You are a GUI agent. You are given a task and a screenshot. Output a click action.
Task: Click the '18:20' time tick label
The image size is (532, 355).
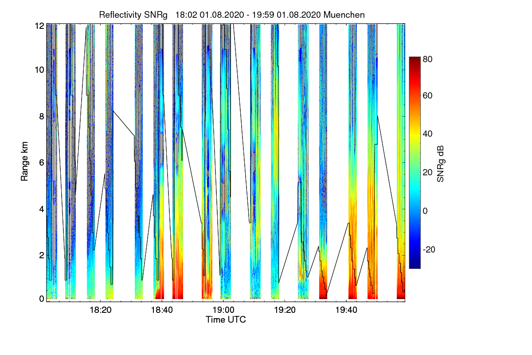pos(101,310)
